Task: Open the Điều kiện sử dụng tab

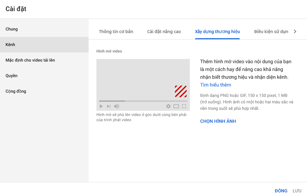Action: pos(271,31)
